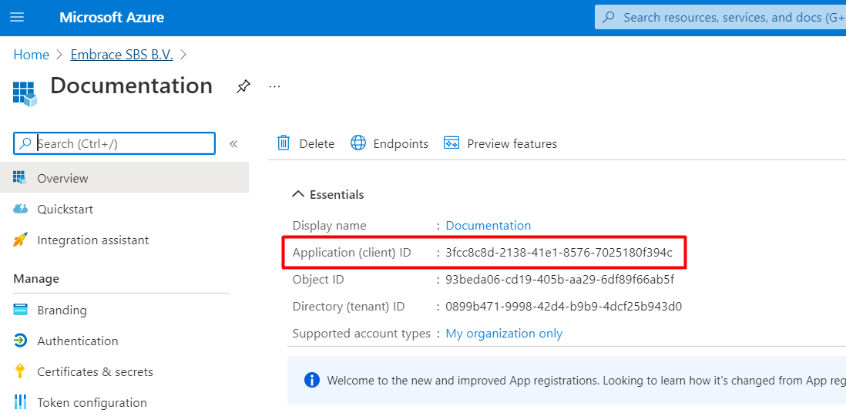The image size is (846, 413).
Task: Go to Home breadcrumb link
Action: (x=32, y=55)
